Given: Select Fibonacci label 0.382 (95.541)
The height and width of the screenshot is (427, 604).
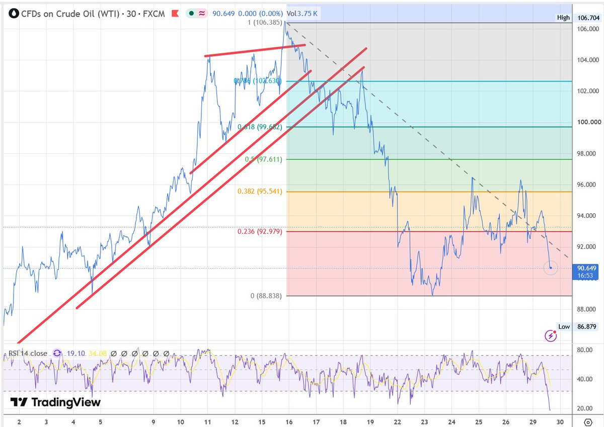Looking at the screenshot, I should [260, 192].
